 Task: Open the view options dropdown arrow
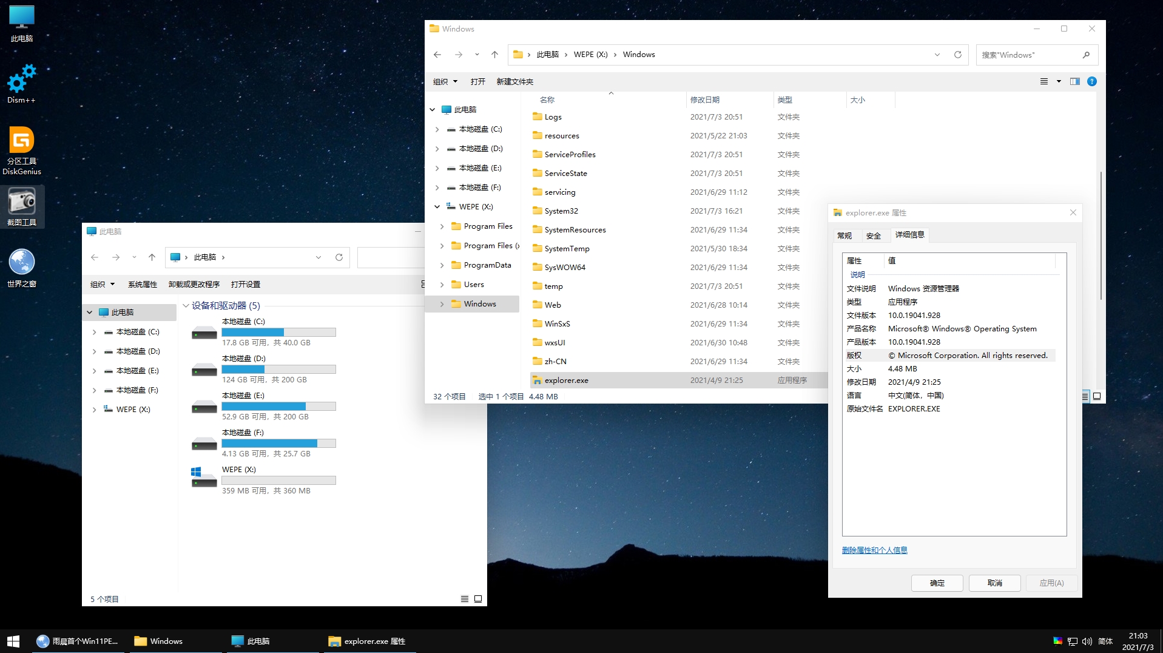click(x=1059, y=81)
